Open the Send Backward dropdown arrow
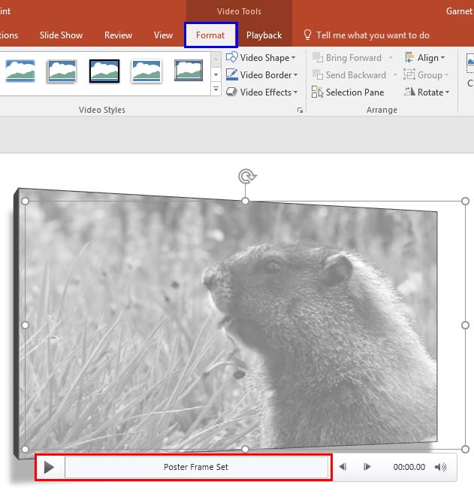 395,75
